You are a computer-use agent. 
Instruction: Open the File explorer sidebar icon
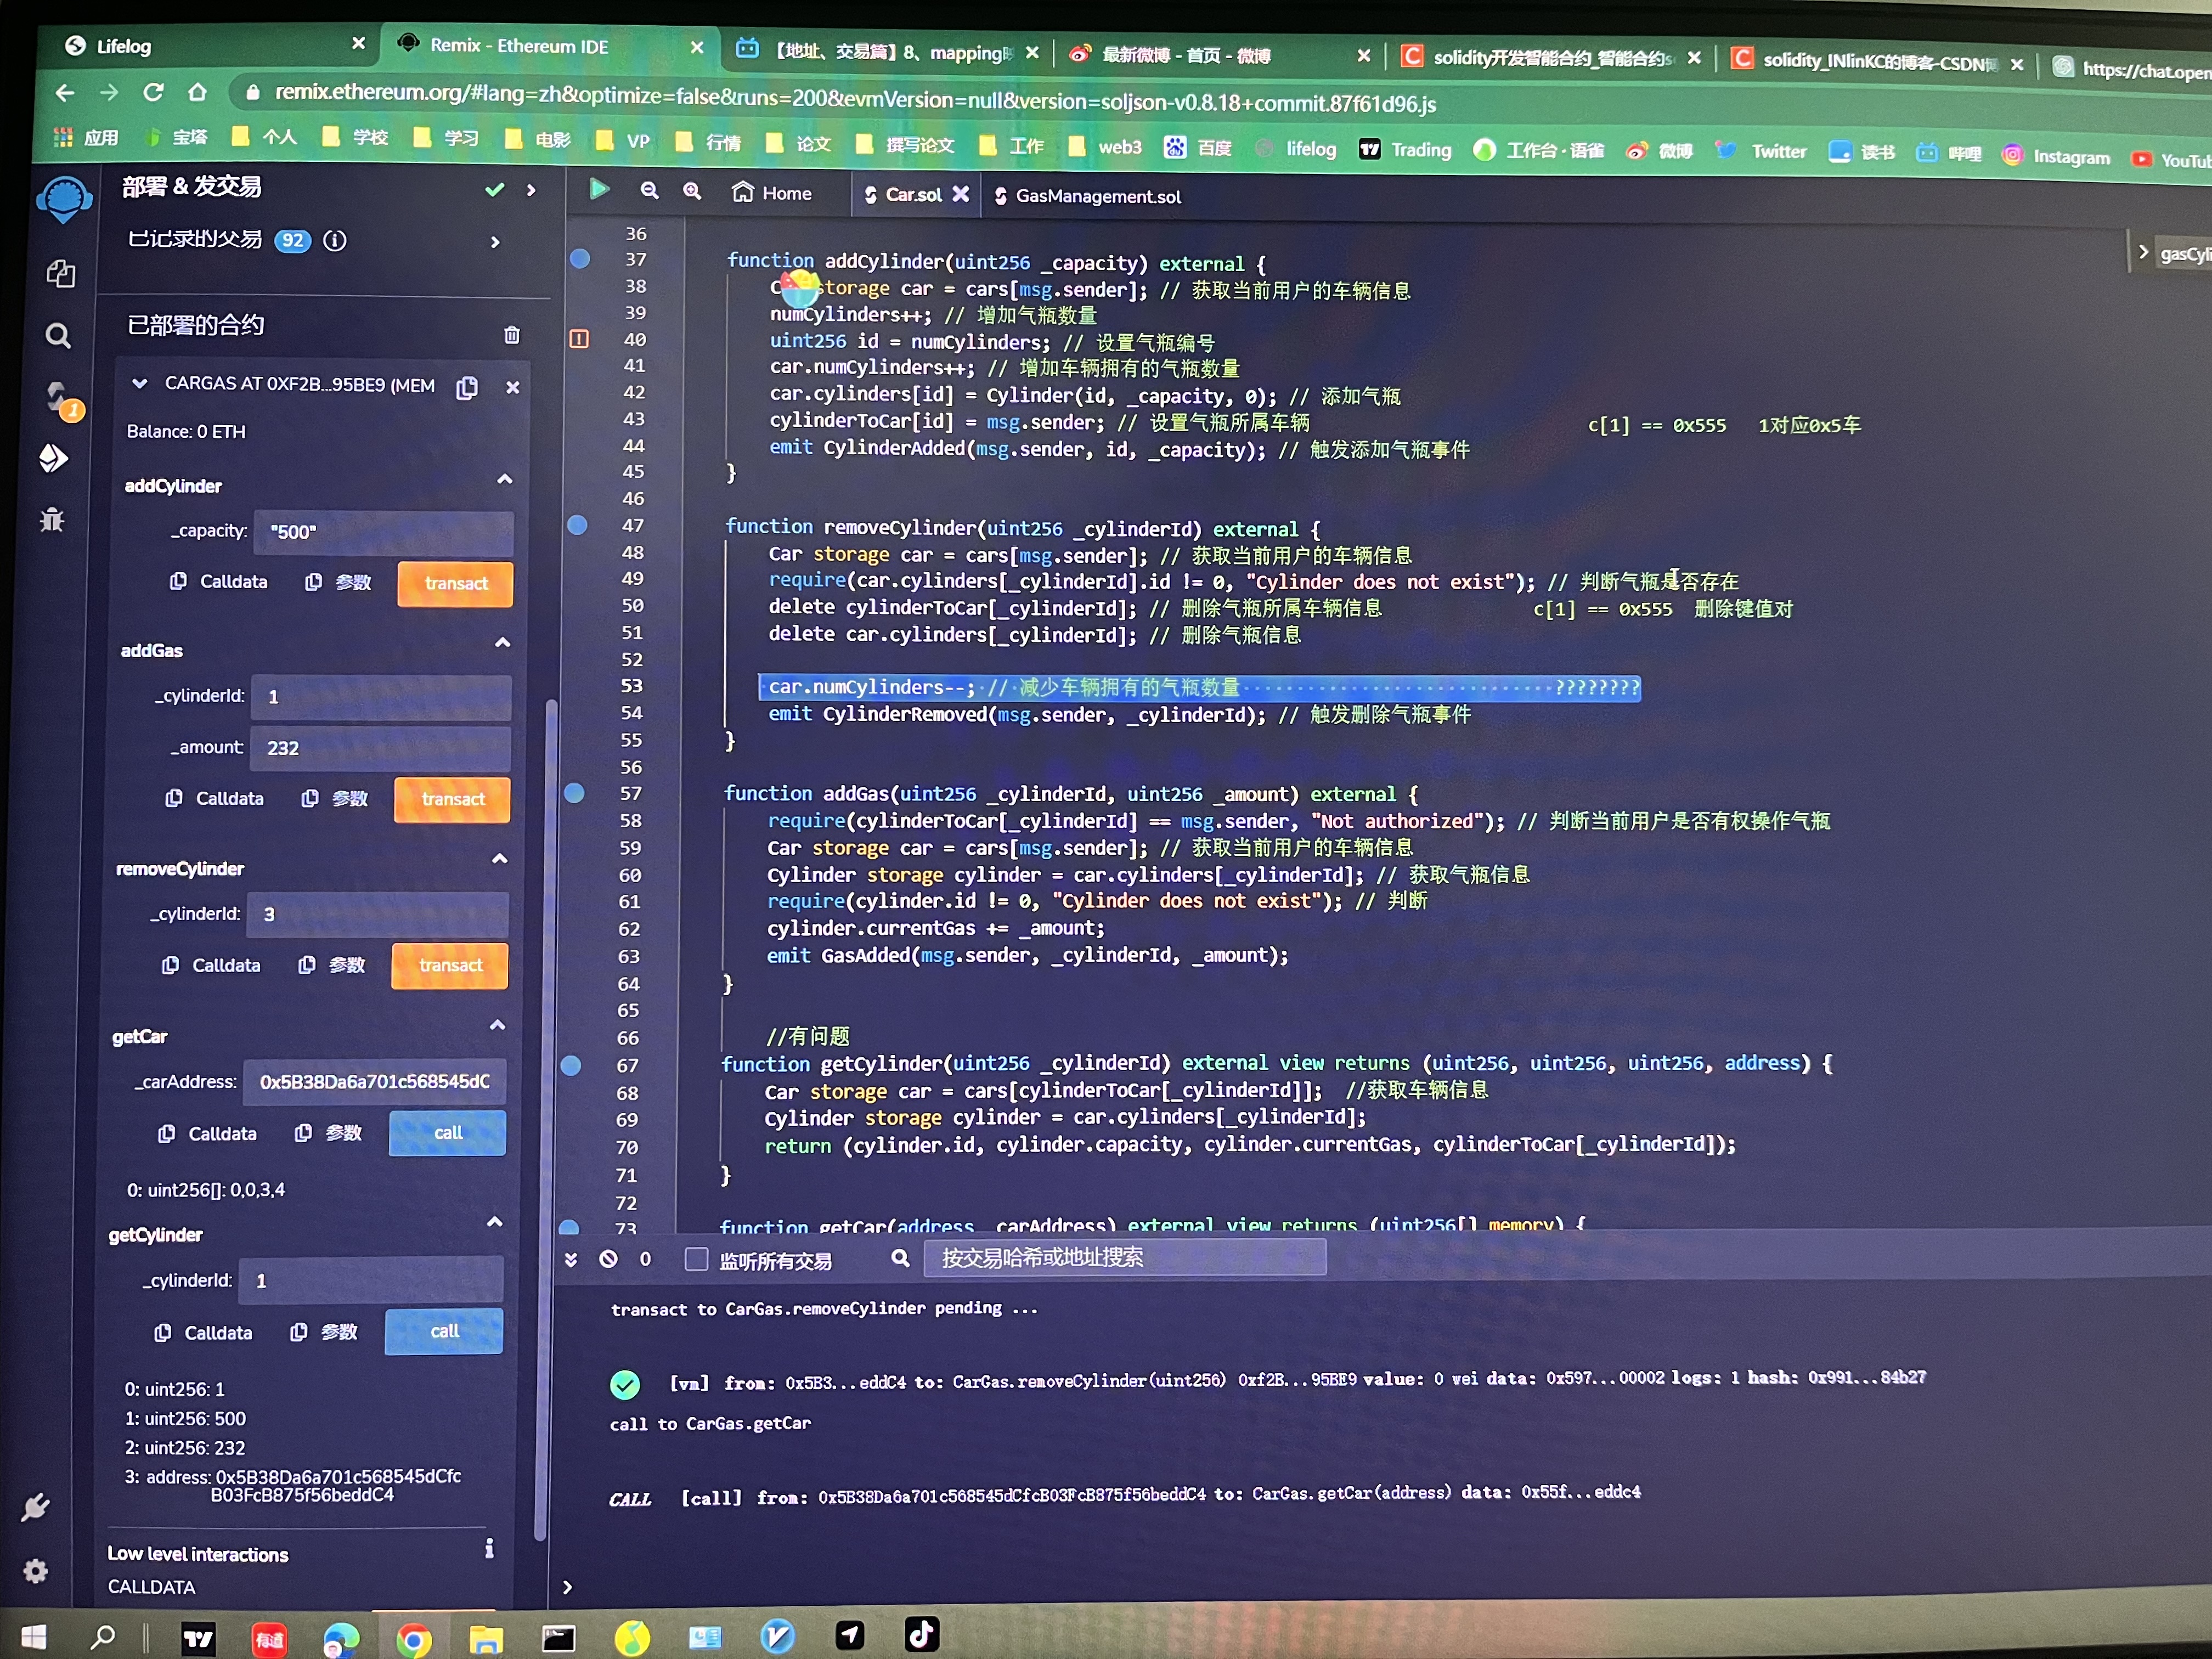61,274
